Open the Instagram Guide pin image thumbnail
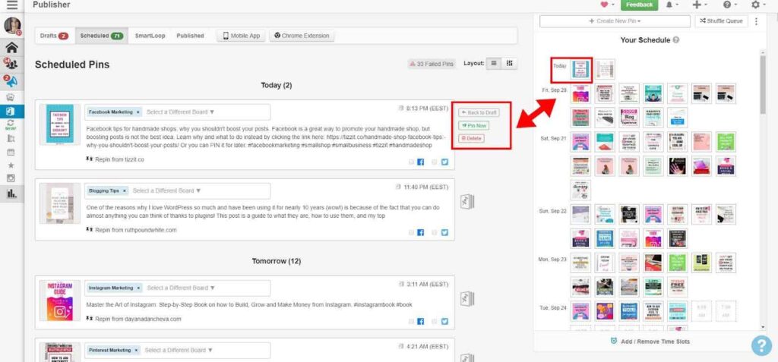 (x=59, y=301)
